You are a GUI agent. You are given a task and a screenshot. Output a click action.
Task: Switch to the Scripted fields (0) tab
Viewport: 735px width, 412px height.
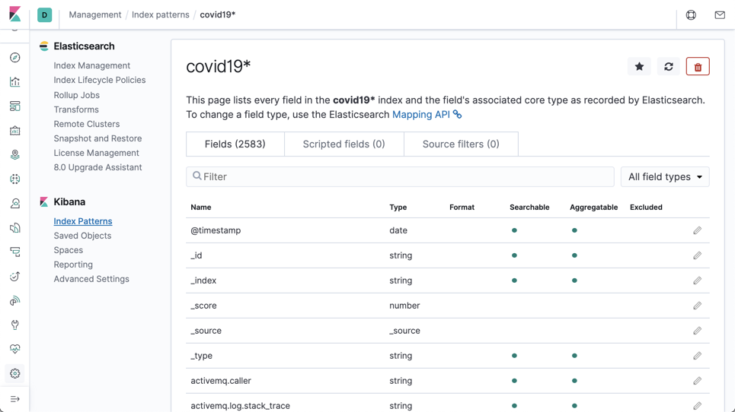tap(344, 144)
